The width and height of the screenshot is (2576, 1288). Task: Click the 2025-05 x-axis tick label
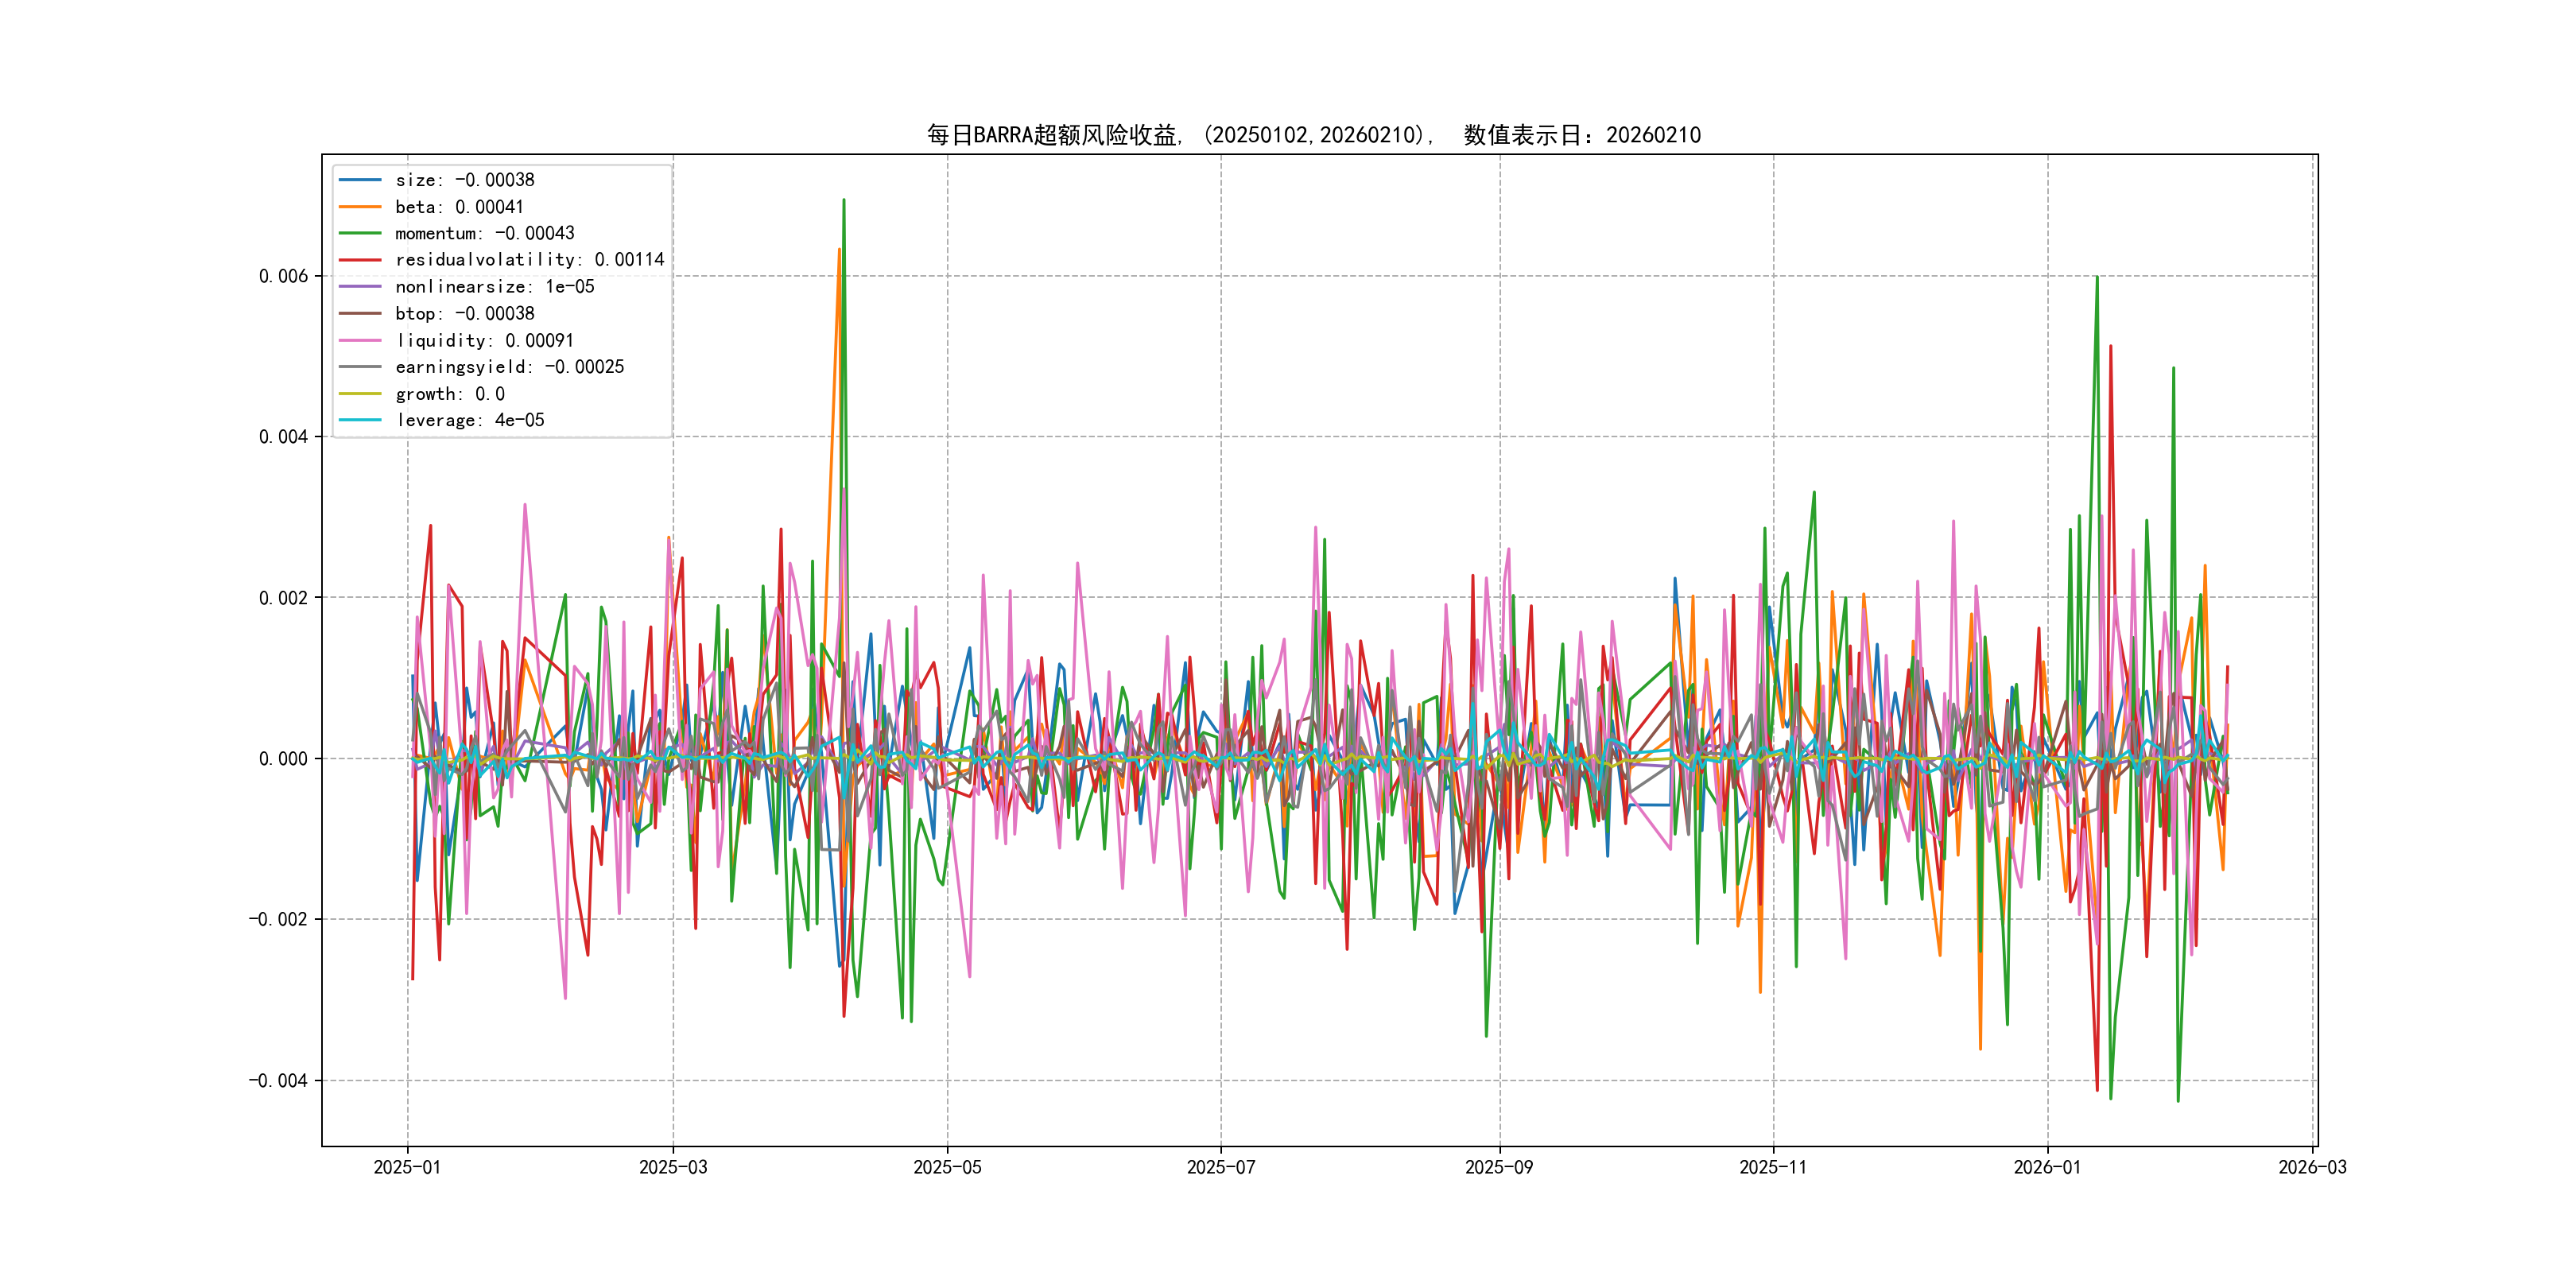click(x=947, y=1167)
